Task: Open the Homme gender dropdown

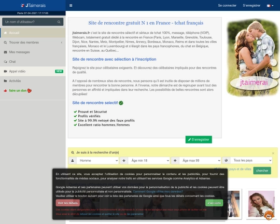Action: [97, 160]
